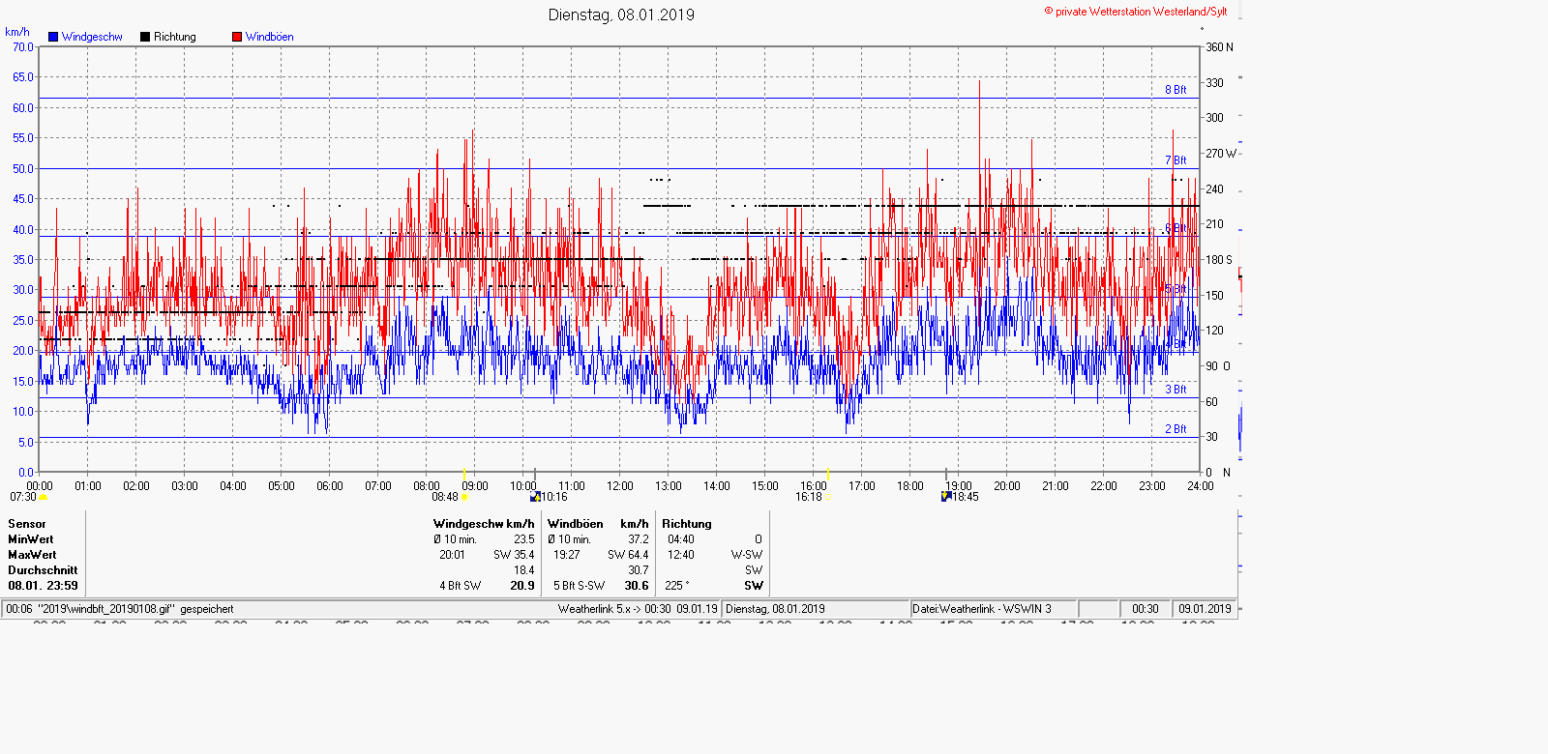The height and width of the screenshot is (754, 1548).
Task: Click the '06:00' time axis label
Action: tap(330, 486)
